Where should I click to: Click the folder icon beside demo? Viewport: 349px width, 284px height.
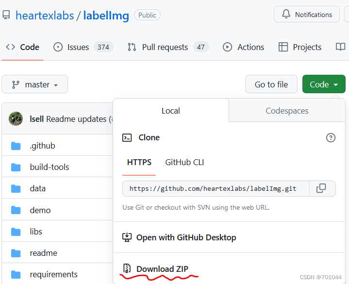pos(16,210)
